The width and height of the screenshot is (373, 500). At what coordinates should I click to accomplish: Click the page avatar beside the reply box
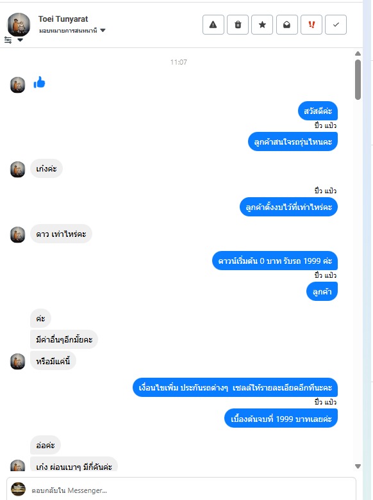pos(18,489)
